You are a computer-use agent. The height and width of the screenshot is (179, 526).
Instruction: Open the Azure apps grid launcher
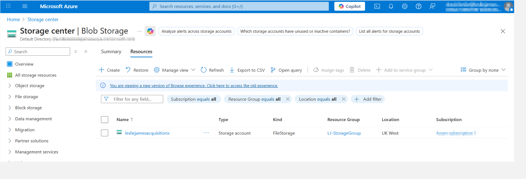pos(8,6)
